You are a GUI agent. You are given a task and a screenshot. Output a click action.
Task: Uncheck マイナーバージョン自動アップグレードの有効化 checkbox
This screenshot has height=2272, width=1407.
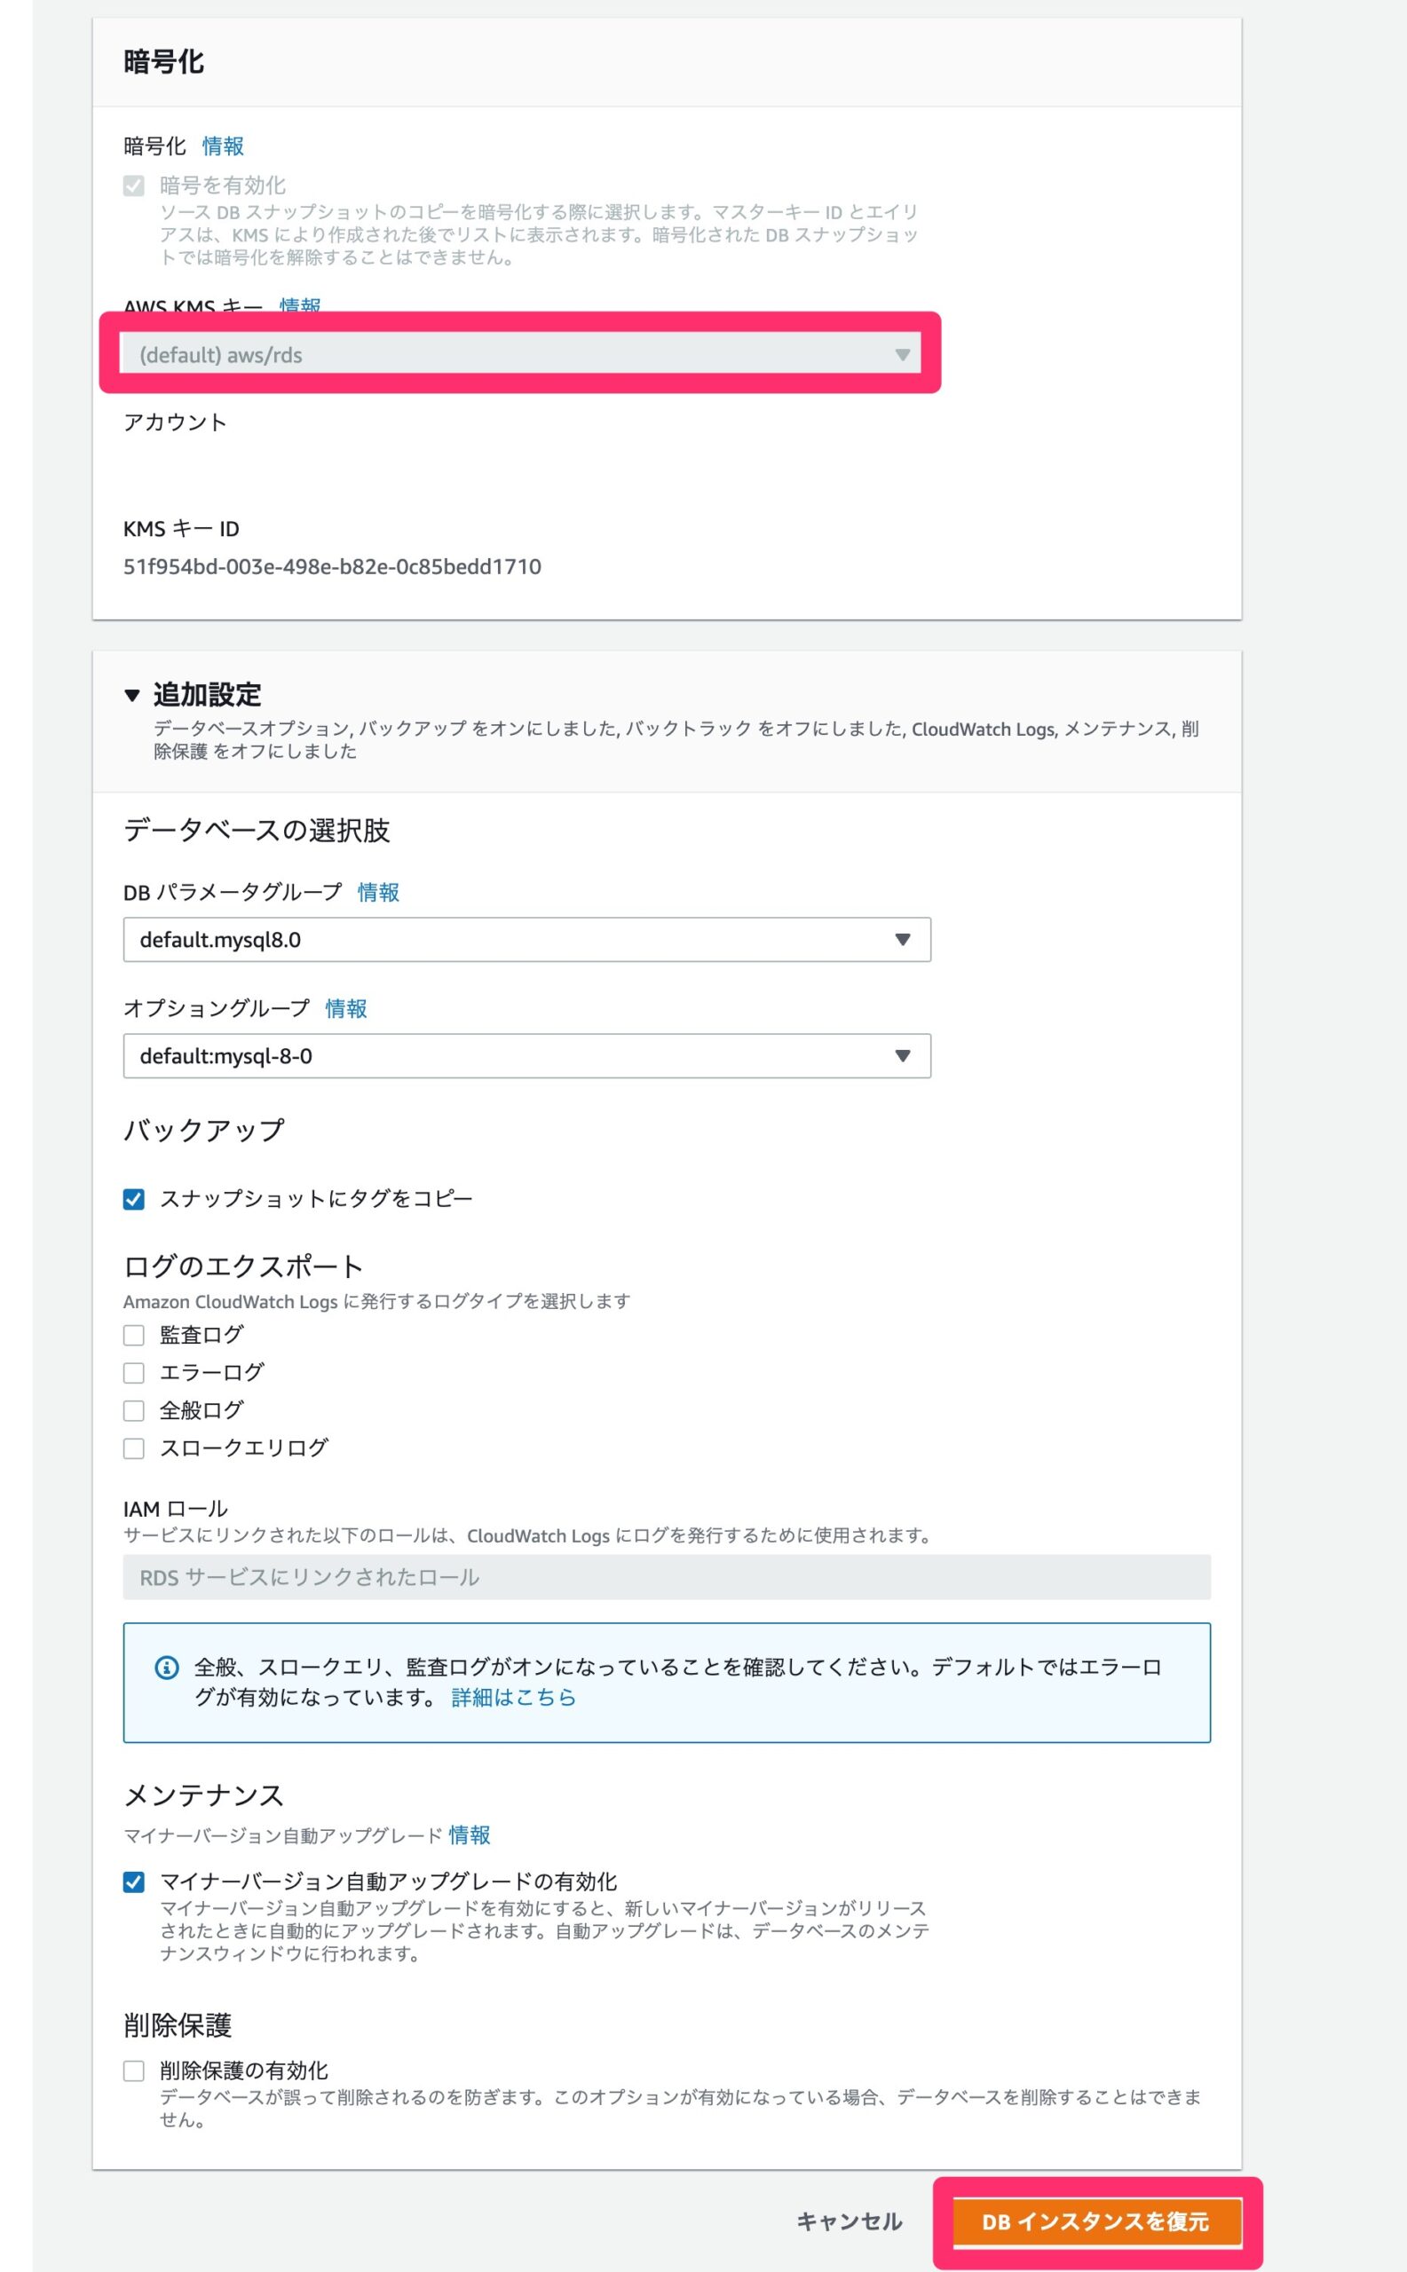(x=134, y=1882)
